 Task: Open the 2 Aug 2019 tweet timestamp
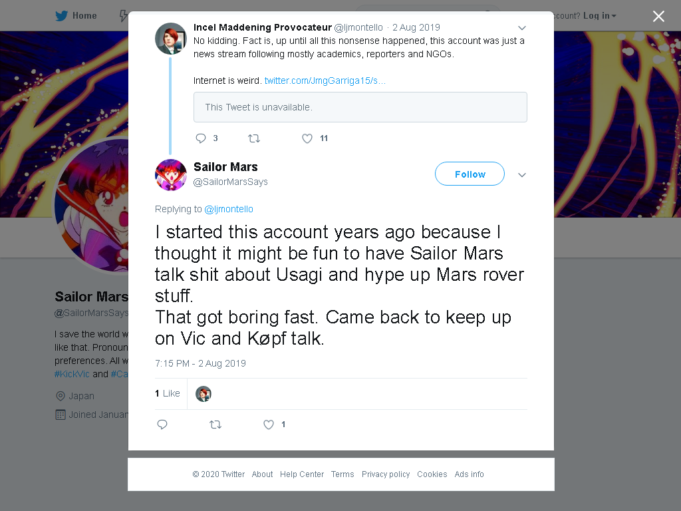pyautogui.click(x=222, y=363)
